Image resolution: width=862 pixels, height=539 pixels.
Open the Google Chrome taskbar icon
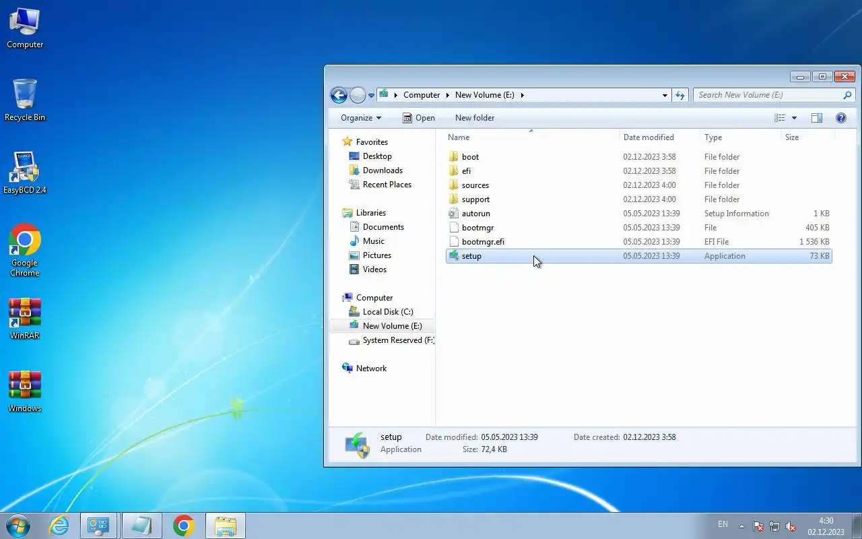(183, 526)
